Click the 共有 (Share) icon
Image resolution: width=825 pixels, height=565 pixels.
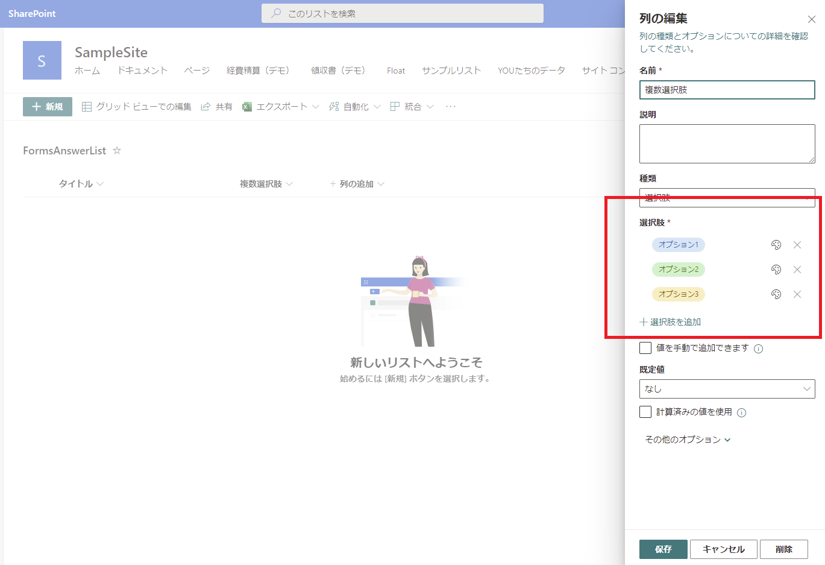[x=205, y=106]
